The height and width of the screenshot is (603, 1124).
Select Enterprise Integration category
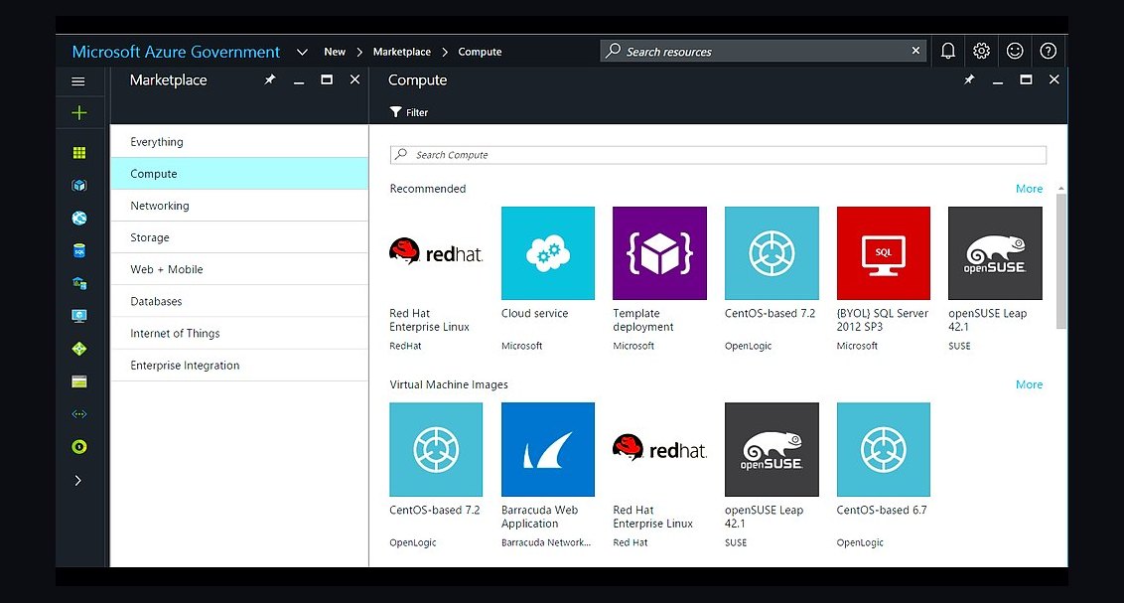239,365
